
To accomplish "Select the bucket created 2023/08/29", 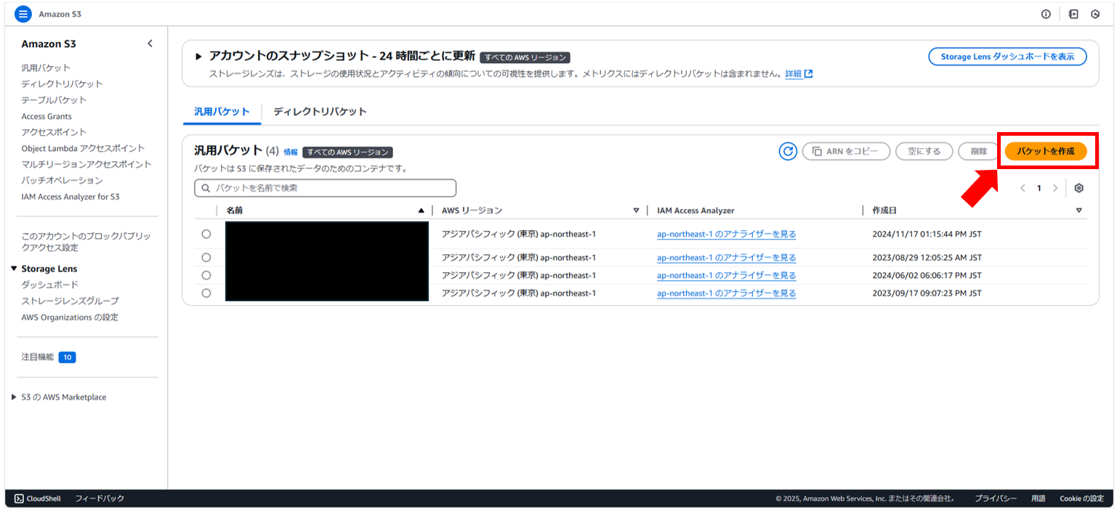I will [x=206, y=258].
